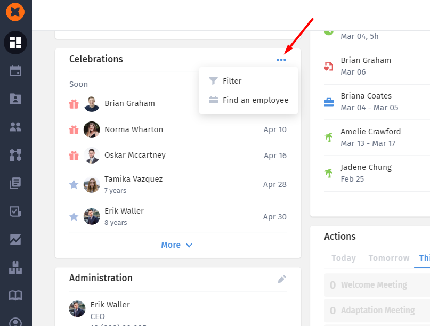This screenshot has height=326, width=430.
Task: Open the people group icon in sidebar
Action: point(15,127)
